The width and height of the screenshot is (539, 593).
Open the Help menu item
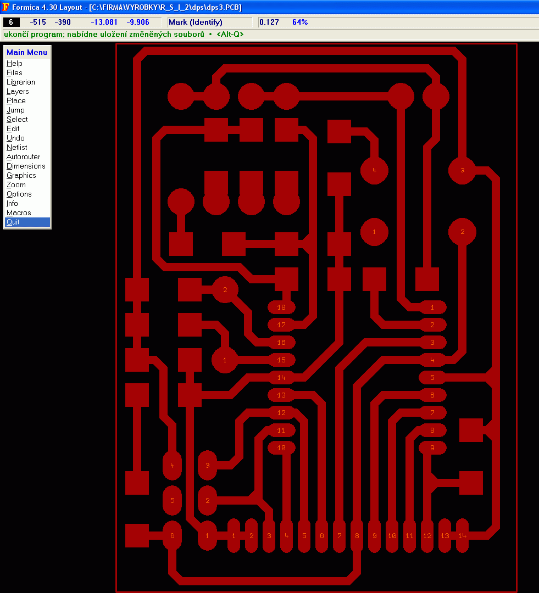pyautogui.click(x=14, y=64)
